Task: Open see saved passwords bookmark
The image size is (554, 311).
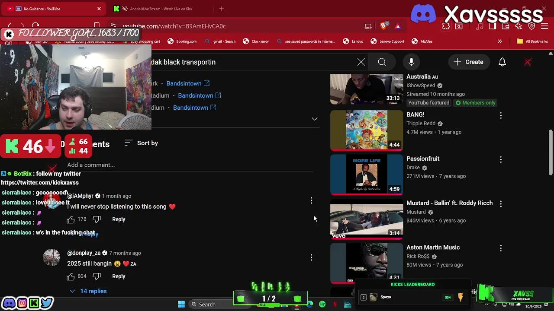Action: (306, 41)
